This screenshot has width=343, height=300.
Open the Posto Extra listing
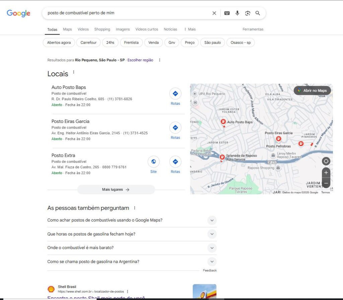(63, 155)
